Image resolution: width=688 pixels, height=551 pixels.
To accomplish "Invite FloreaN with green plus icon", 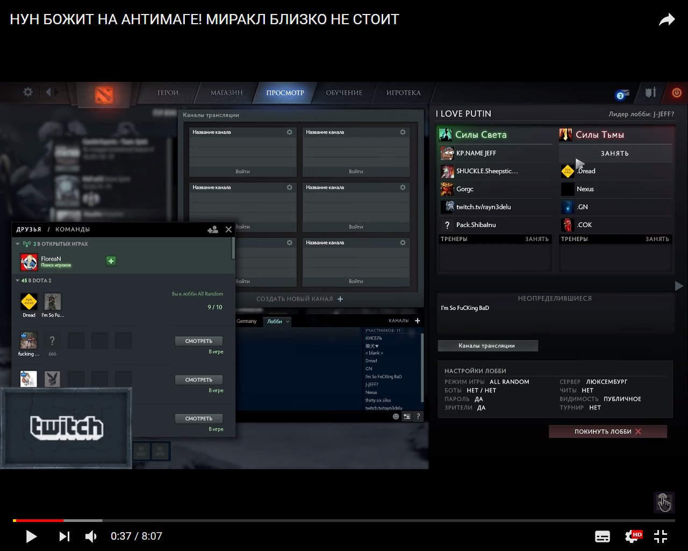I will click(111, 261).
